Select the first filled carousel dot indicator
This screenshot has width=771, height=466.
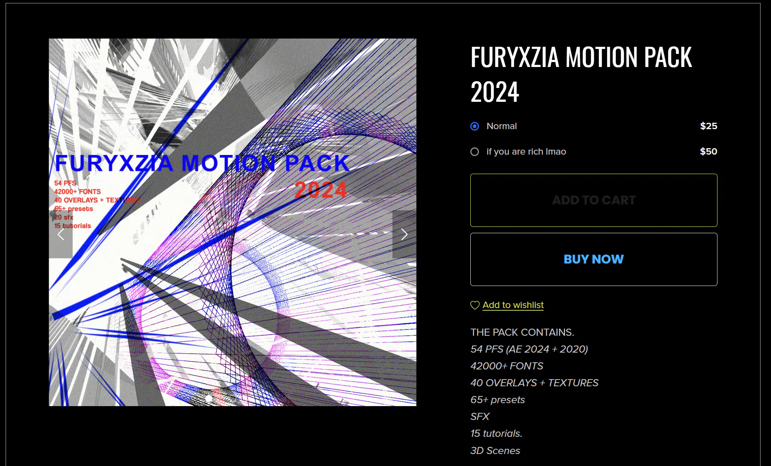click(x=209, y=398)
